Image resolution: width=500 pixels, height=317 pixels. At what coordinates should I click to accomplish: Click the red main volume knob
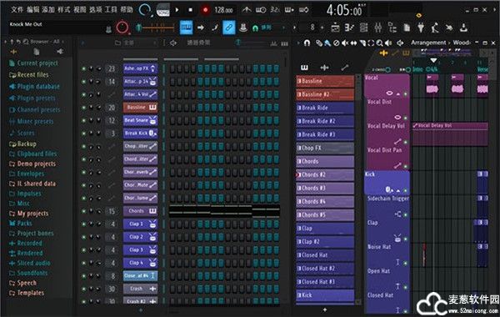tap(122, 28)
